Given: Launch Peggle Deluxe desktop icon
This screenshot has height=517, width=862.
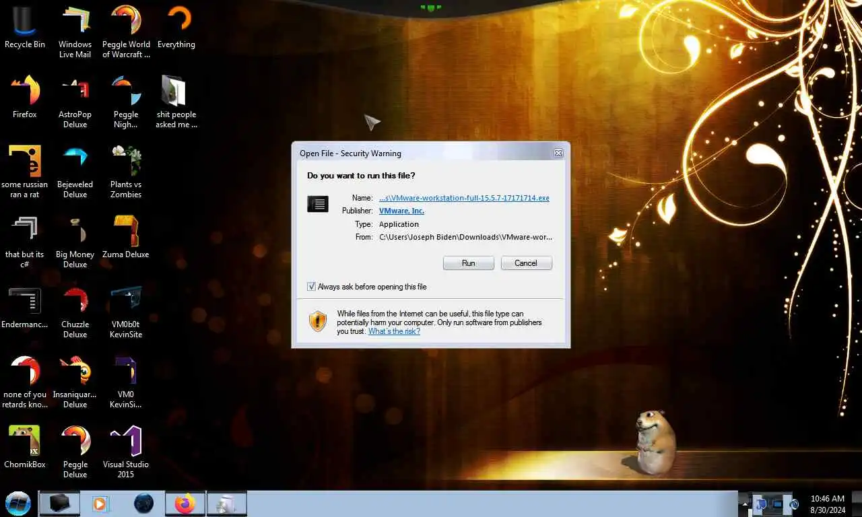Looking at the screenshot, I should (x=75, y=452).
